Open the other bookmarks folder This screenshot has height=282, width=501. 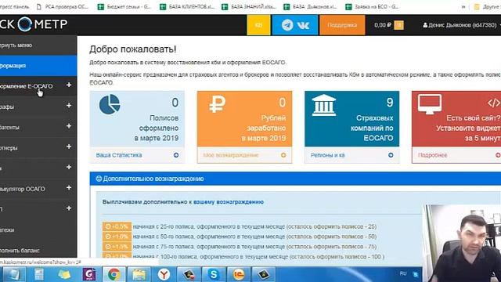[487, 6]
